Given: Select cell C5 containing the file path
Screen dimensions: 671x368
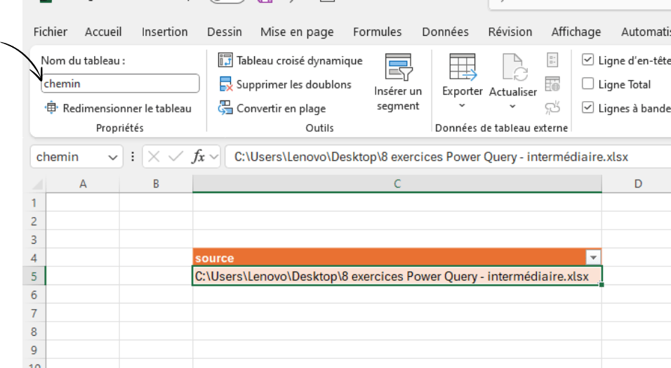Looking at the screenshot, I should tap(397, 276).
